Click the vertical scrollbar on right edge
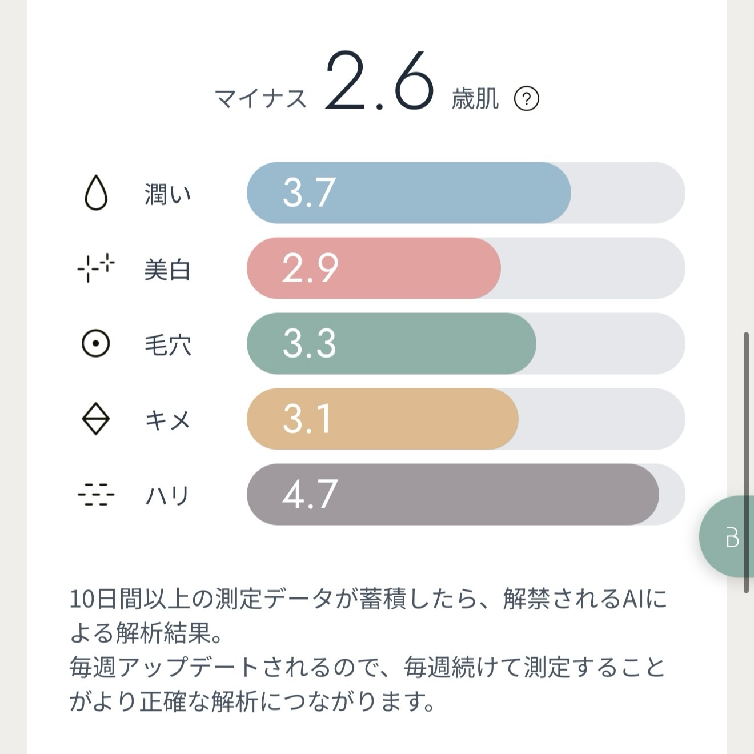The width and height of the screenshot is (754, 754). (x=746, y=463)
